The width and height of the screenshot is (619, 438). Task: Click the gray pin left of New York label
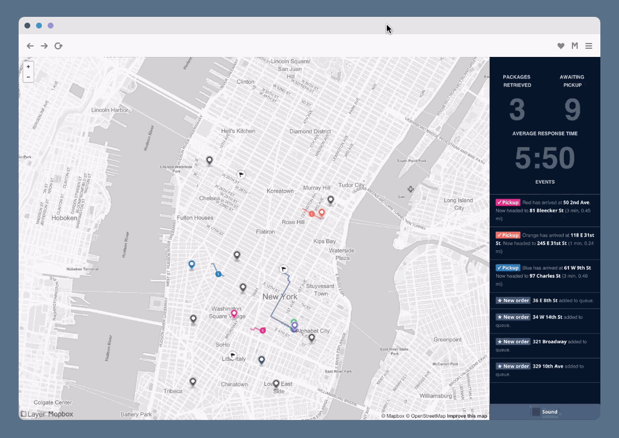(243, 287)
